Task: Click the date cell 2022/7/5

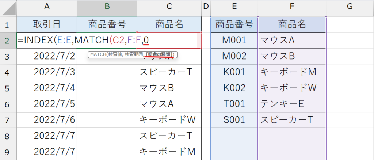Action: coord(47,104)
